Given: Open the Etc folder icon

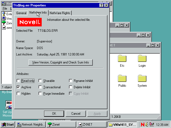Looking at the screenshot, I should pyautogui.click(x=122, y=58).
